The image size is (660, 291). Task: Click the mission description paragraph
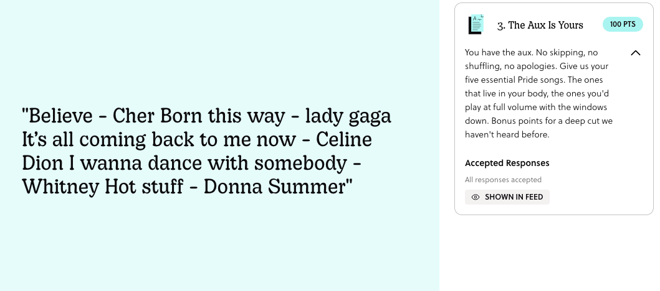[538, 93]
